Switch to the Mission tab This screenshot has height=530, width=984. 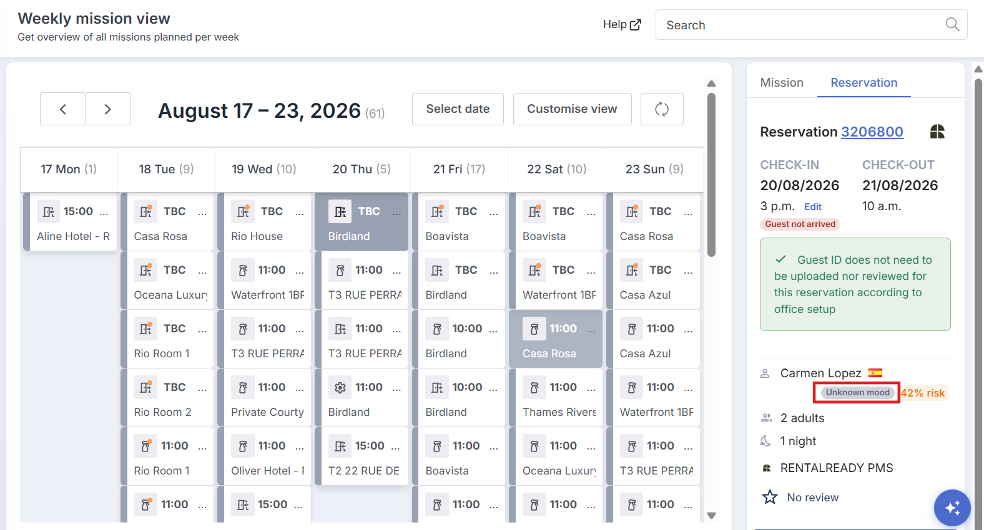click(x=782, y=82)
